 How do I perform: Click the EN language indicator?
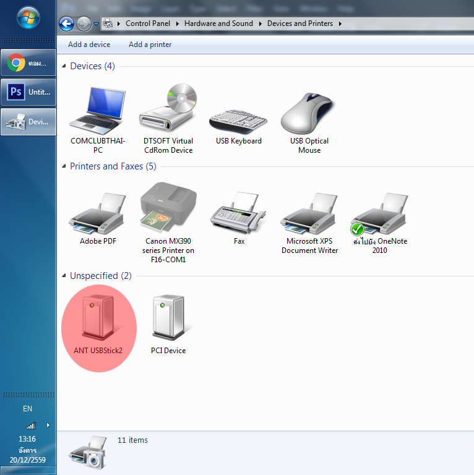click(27, 409)
